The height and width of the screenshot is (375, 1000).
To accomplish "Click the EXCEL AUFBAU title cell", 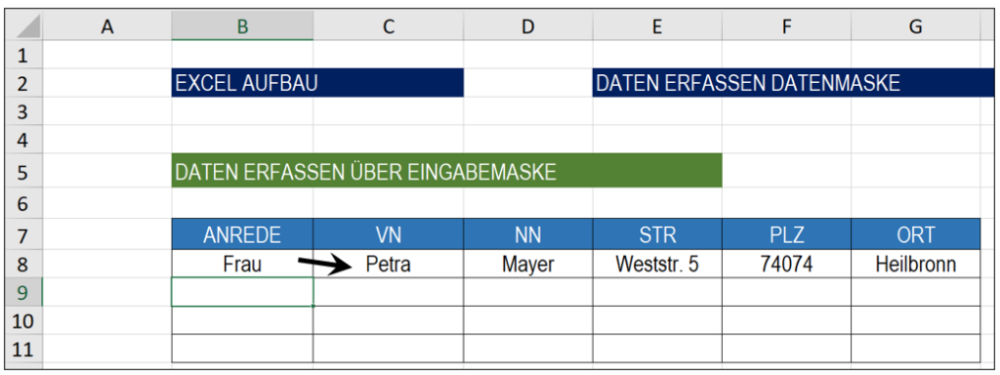I will 317,83.
